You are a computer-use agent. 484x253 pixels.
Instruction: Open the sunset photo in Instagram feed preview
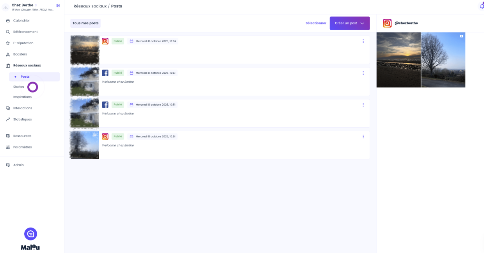(x=399, y=60)
